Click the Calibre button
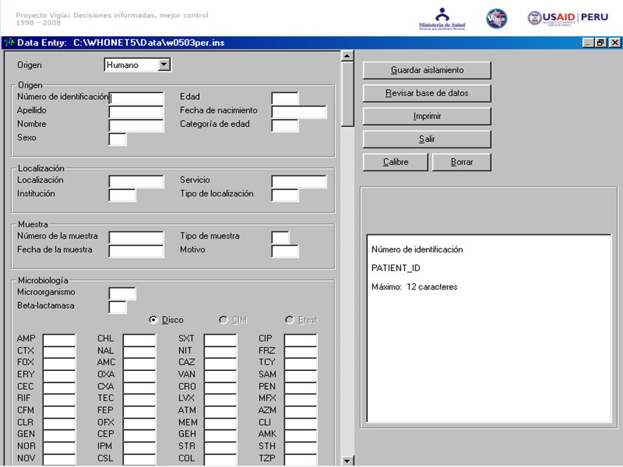The width and height of the screenshot is (623, 467). click(395, 162)
